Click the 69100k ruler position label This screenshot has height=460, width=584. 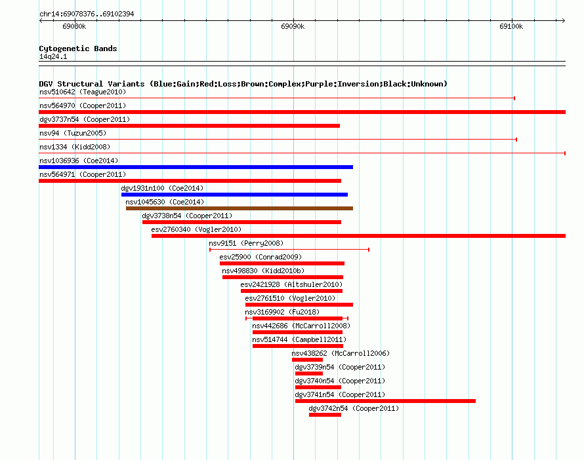coord(511,26)
